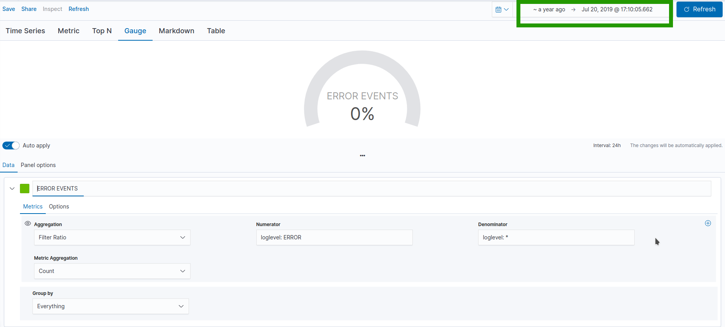This screenshot has height=327, width=725.
Task: Click the Share link
Action: [x=29, y=9]
